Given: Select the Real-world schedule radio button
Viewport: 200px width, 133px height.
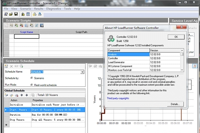Looking at the screenshot, I should (32, 85).
